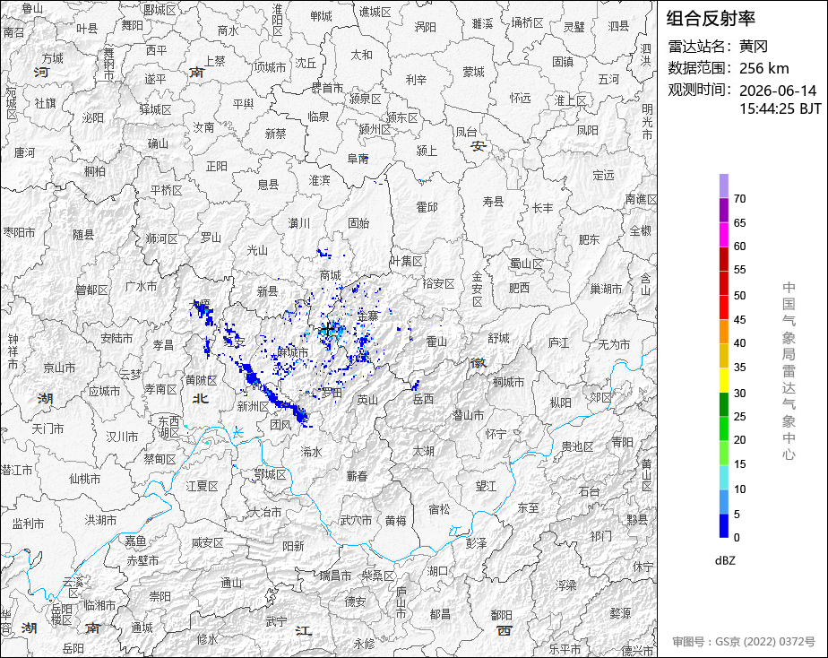Click the legend value 70
The height and width of the screenshot is (658, 828).
[x=740, y=198]
